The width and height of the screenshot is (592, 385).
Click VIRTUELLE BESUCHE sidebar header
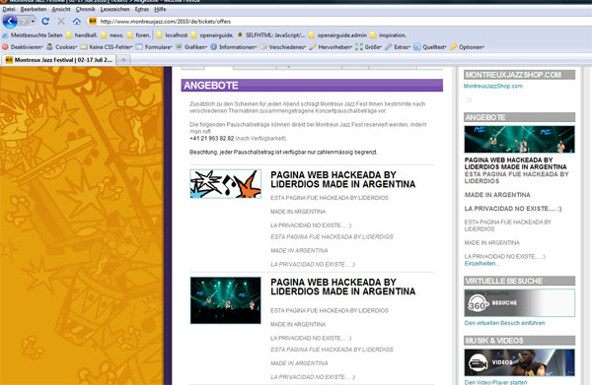(x=520, y=281)
